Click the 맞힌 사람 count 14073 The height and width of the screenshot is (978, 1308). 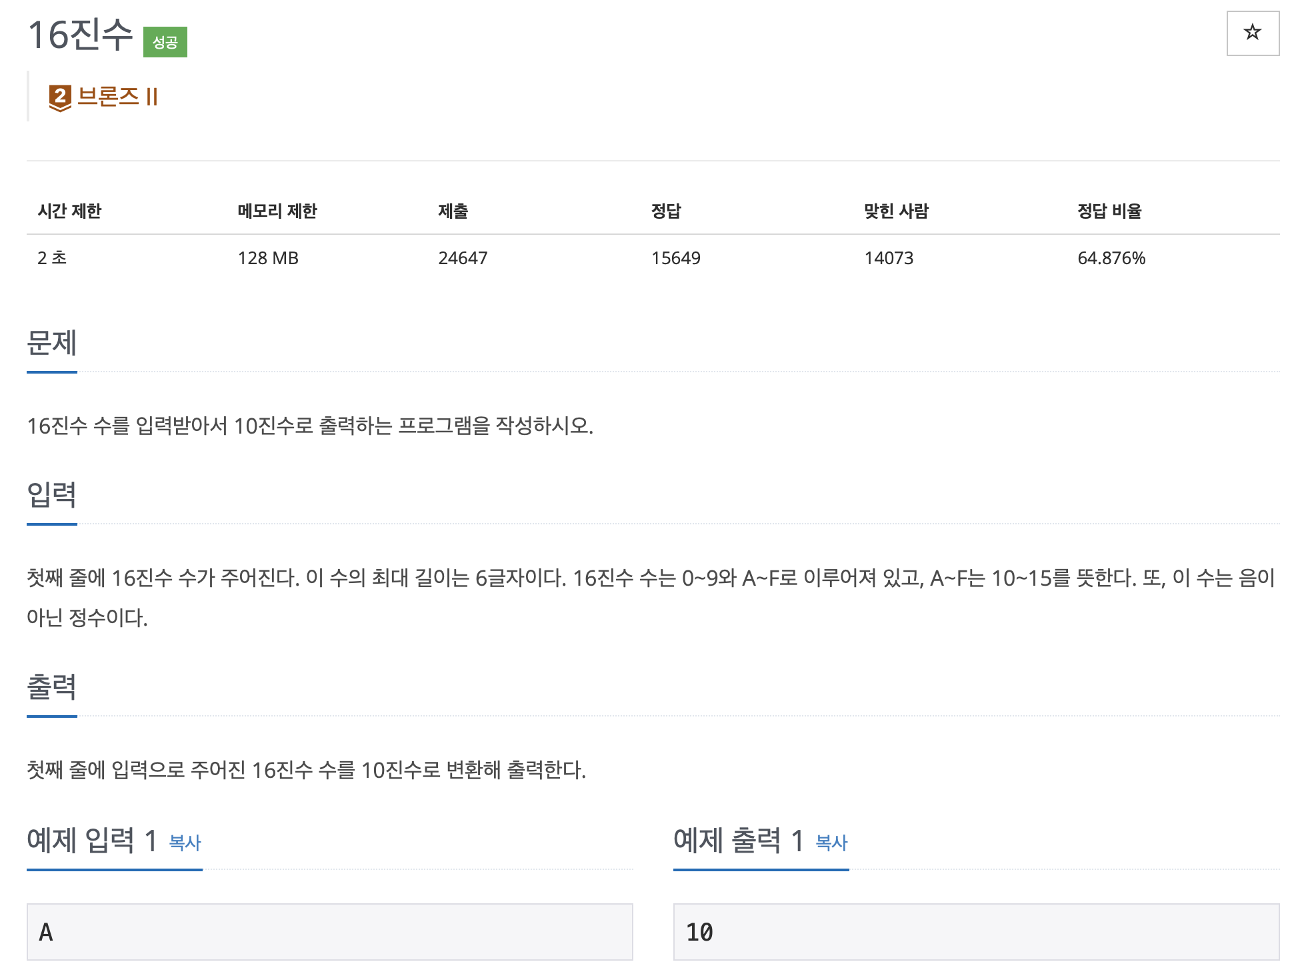coord(888,258)
